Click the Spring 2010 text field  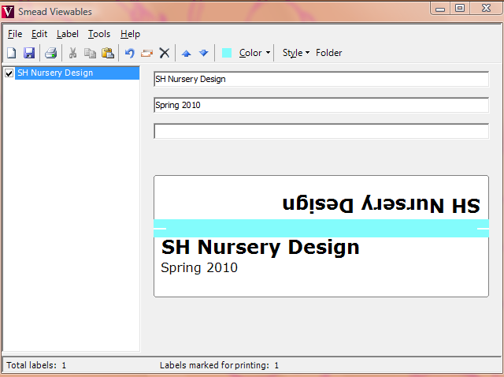(x=321, y=105)
